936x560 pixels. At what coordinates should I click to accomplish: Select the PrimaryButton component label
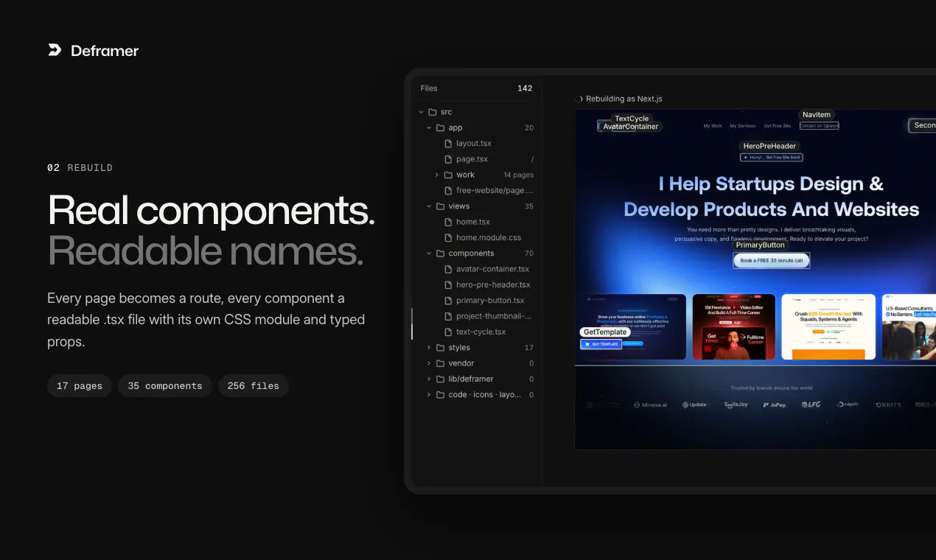click(x=761, y=245)
